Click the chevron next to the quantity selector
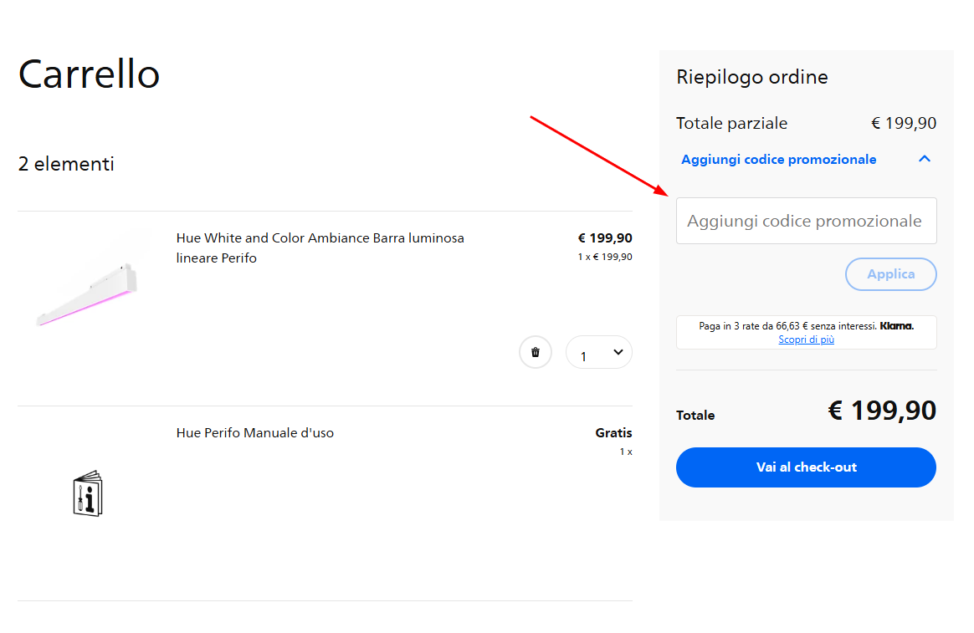 coord(618,352)
